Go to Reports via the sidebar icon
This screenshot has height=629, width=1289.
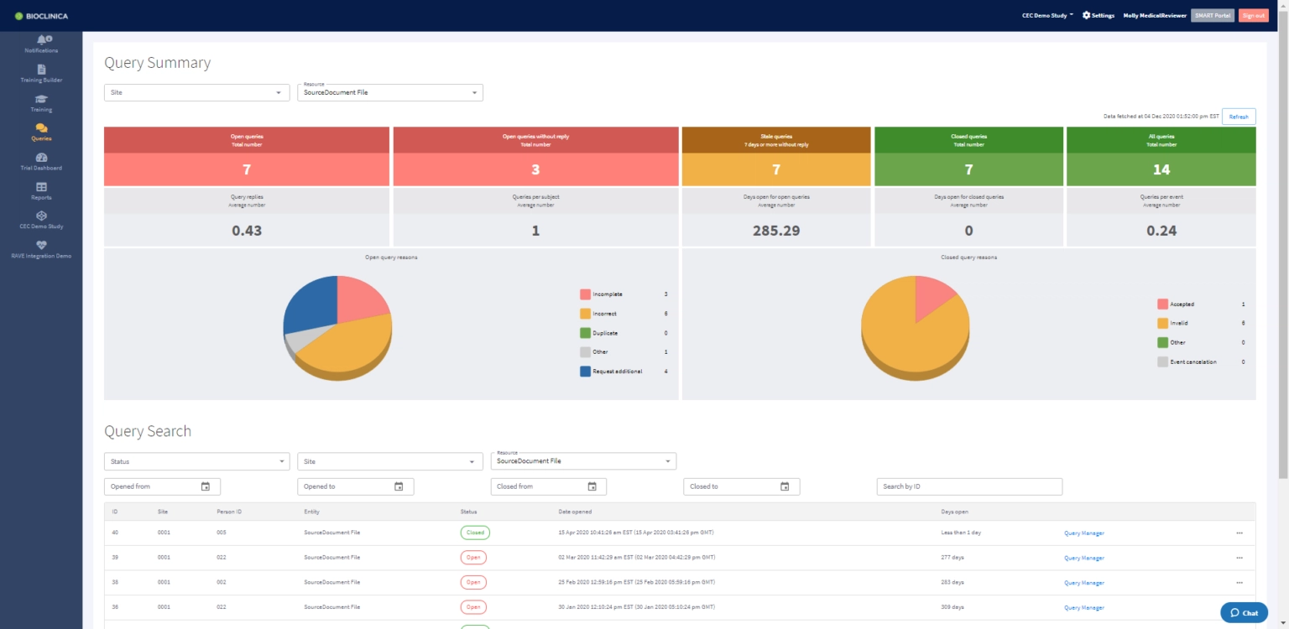tap(41, 190)
